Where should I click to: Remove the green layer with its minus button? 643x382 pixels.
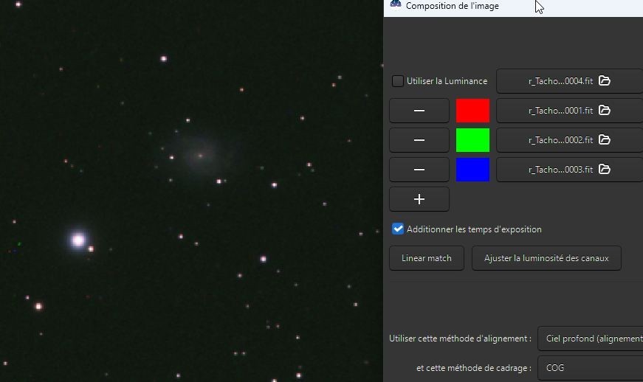point(419,140)
